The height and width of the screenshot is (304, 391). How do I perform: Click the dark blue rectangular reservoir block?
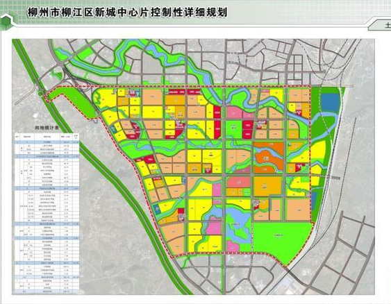point(331,103)
